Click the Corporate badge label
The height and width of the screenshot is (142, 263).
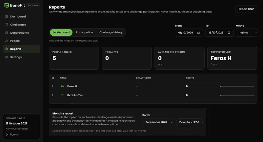[x=33, y=5]
